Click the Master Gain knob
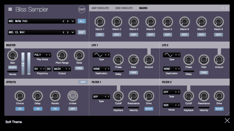The image size is (234, 131). 13,55
